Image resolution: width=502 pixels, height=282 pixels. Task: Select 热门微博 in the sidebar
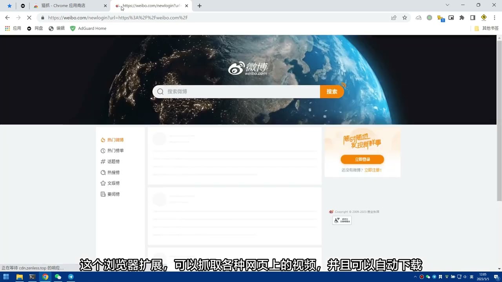(x=112, y=140)
